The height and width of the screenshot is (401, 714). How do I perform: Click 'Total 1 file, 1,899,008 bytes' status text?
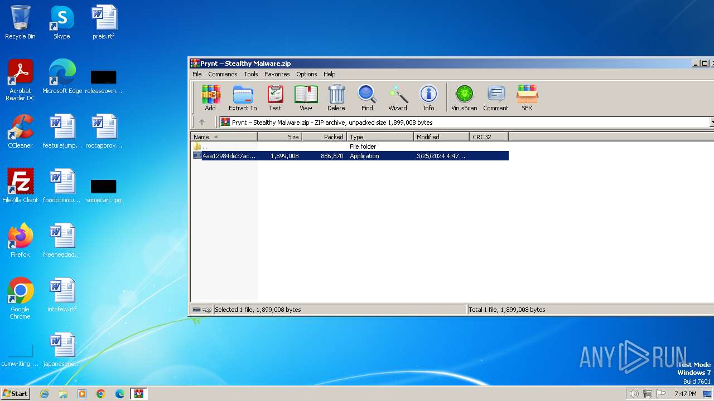pyautogui.click(x=507, y=310)
